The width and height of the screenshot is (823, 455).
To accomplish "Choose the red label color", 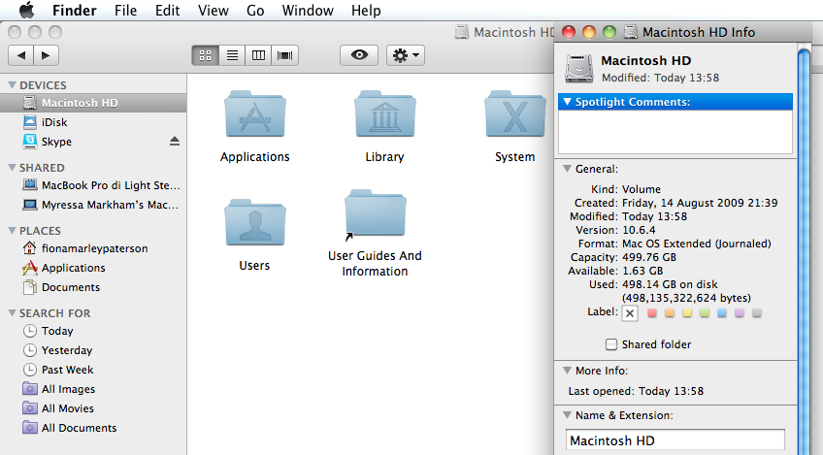I will 652,312.
